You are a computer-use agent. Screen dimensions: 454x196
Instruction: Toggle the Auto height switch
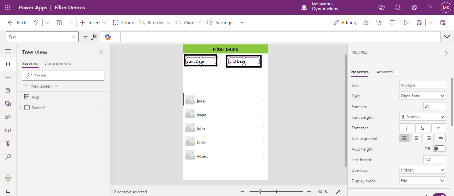tap(439, 149)
